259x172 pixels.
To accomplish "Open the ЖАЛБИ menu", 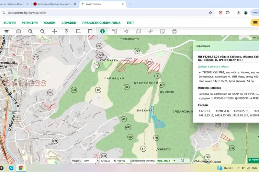I will (x=50, y=23).
